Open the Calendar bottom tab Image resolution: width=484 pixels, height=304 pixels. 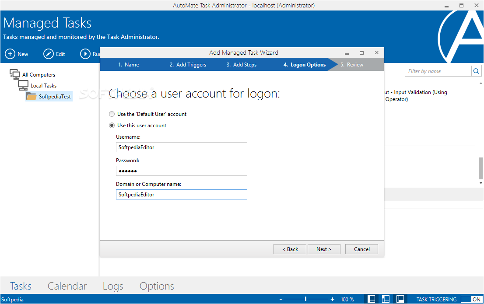click(67, 286)
